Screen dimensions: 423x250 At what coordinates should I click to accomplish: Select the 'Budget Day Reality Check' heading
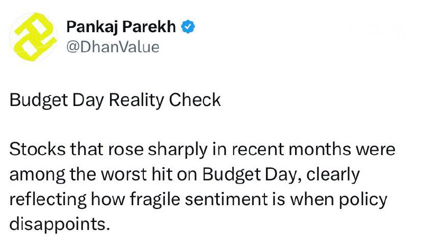coord(115,100)
